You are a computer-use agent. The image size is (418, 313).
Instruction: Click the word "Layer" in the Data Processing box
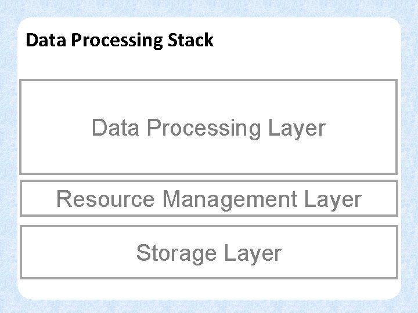click(x=297, y=128)
